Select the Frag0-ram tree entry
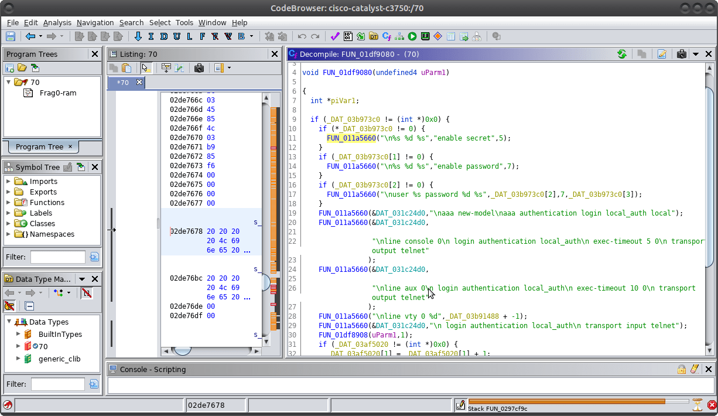 tap(57, 93)
